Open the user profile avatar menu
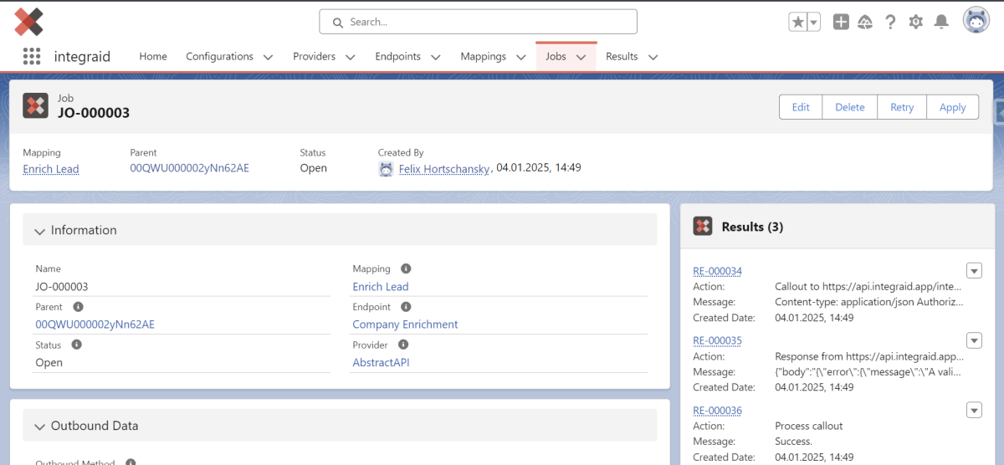Image resolution: width=1004 pixels, height=465 pixels. (x=976, y=22)
